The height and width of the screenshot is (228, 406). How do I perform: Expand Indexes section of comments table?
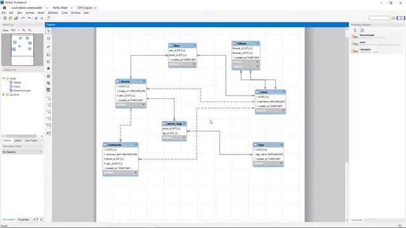[x=136, y=172]
